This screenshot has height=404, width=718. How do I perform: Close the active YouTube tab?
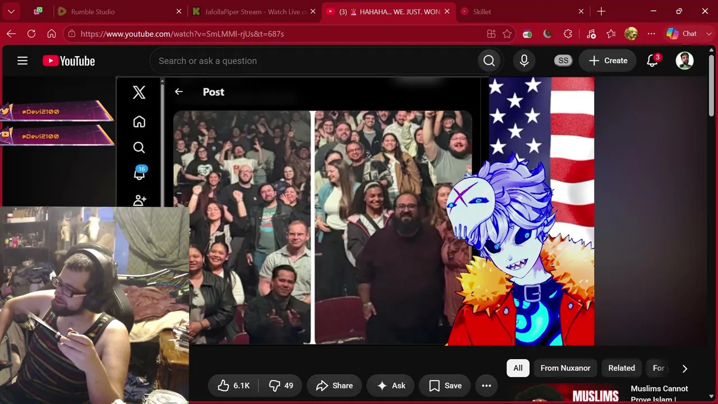click(x=448, y=11)
